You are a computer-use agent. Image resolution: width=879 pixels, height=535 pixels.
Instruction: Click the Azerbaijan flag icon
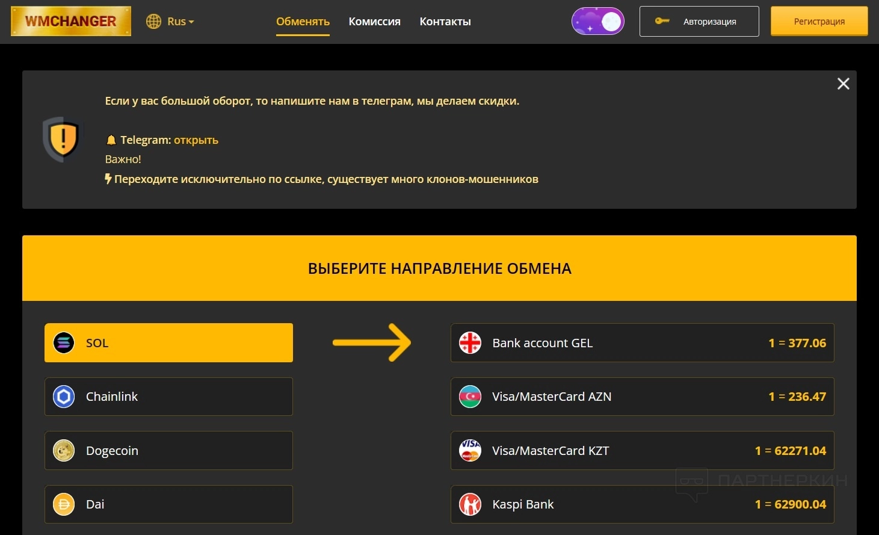point(470,397)
